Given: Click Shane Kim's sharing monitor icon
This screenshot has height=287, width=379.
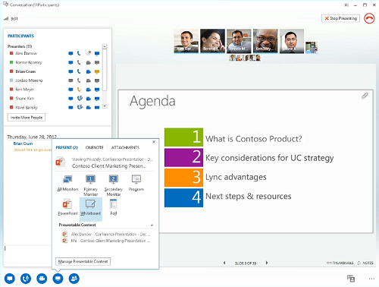Looking at the screenshot, I should click(97, 99).
